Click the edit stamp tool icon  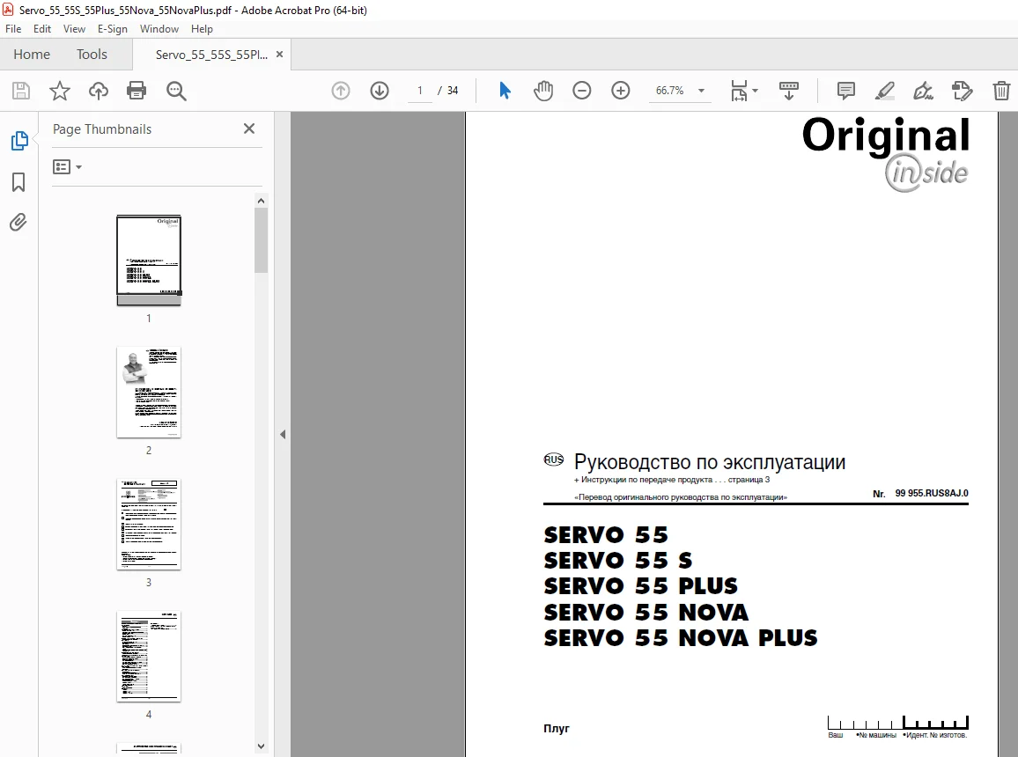(x=962, y=91)
